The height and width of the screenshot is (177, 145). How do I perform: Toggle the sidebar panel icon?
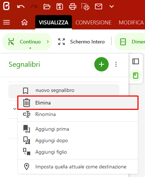pos(136,61)
